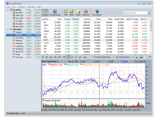Click the magnifier icon beside Symbol Search

[x=149, y=13]
